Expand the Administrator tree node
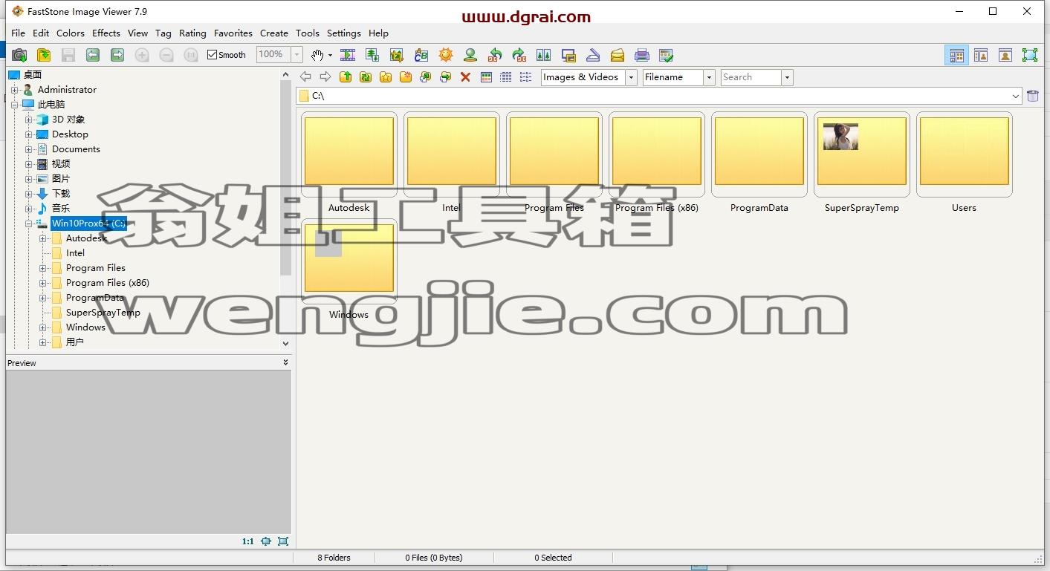The height and width of the screenshot is (571, 1050). tap(14, 90)
